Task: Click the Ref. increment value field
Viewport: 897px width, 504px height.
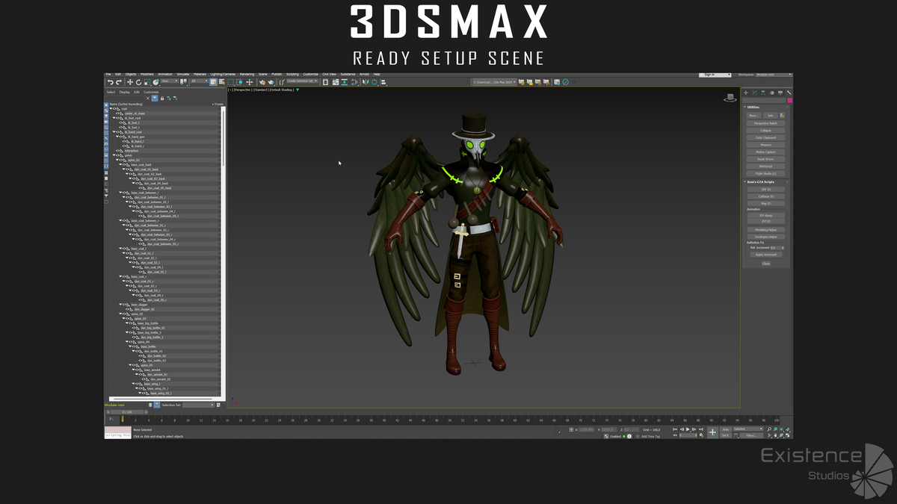Action: click(x=775, y=247)
